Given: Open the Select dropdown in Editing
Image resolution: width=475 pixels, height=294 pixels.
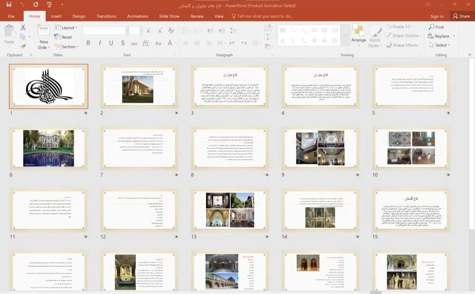Looking at the screenshot, I should point(439,45).
